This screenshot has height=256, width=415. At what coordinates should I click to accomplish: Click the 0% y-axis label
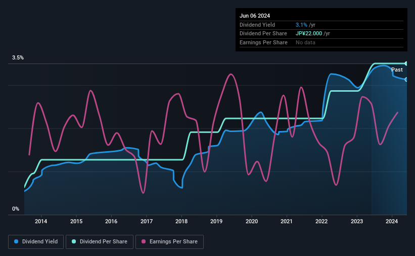tap(16, 209)
